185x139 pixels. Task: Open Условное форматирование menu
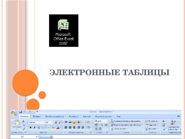pyautogui.click(x=126, y=121)
